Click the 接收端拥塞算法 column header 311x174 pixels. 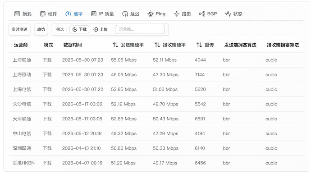(x=283, y=45)
